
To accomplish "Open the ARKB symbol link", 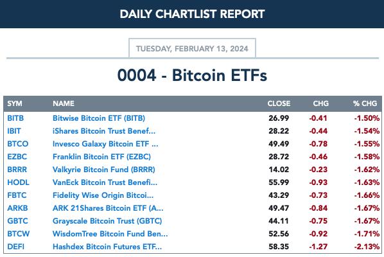I will [17, 208].
